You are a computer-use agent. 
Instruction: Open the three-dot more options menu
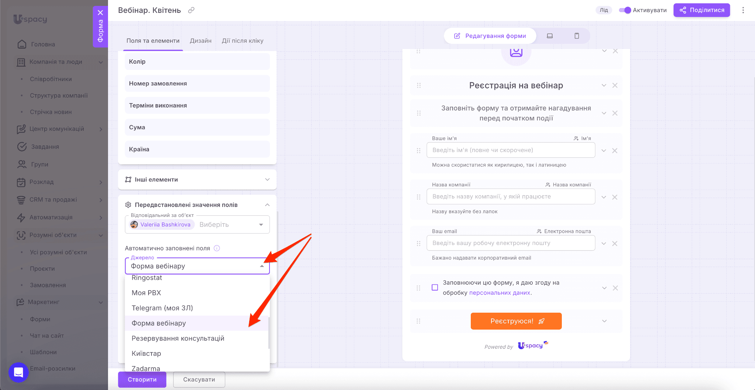click(743, 10)
